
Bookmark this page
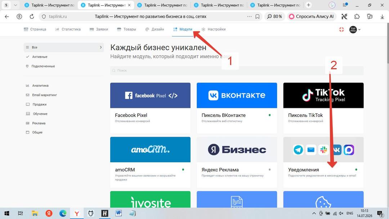[x=258, y=17]
